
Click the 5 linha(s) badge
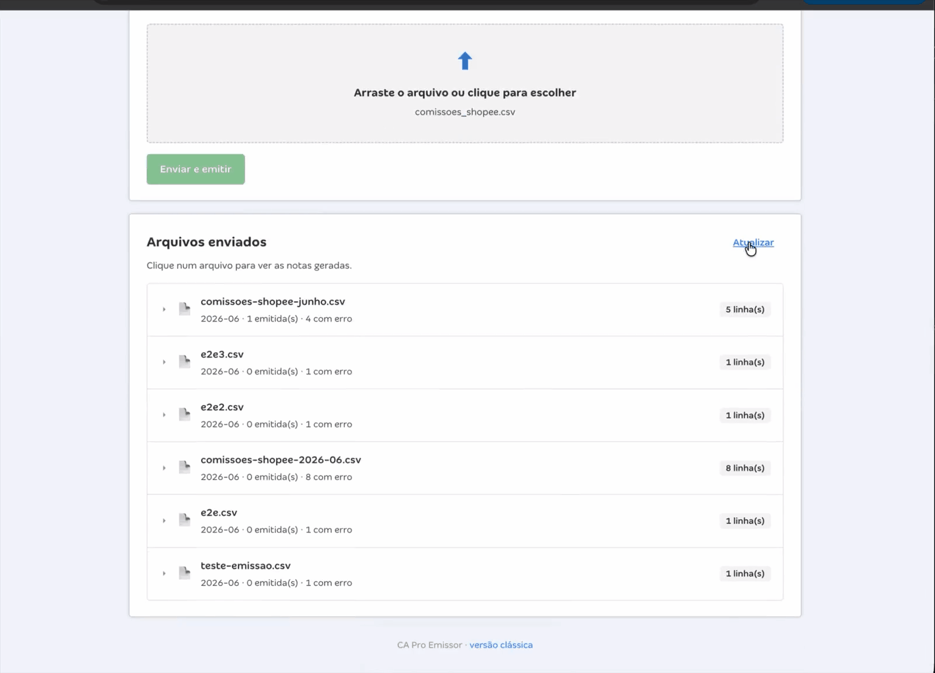pos(745,310)
